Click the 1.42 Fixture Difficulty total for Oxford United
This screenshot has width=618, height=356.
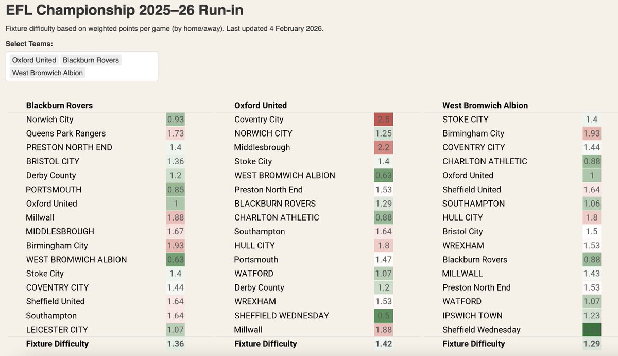pos(384,344)
